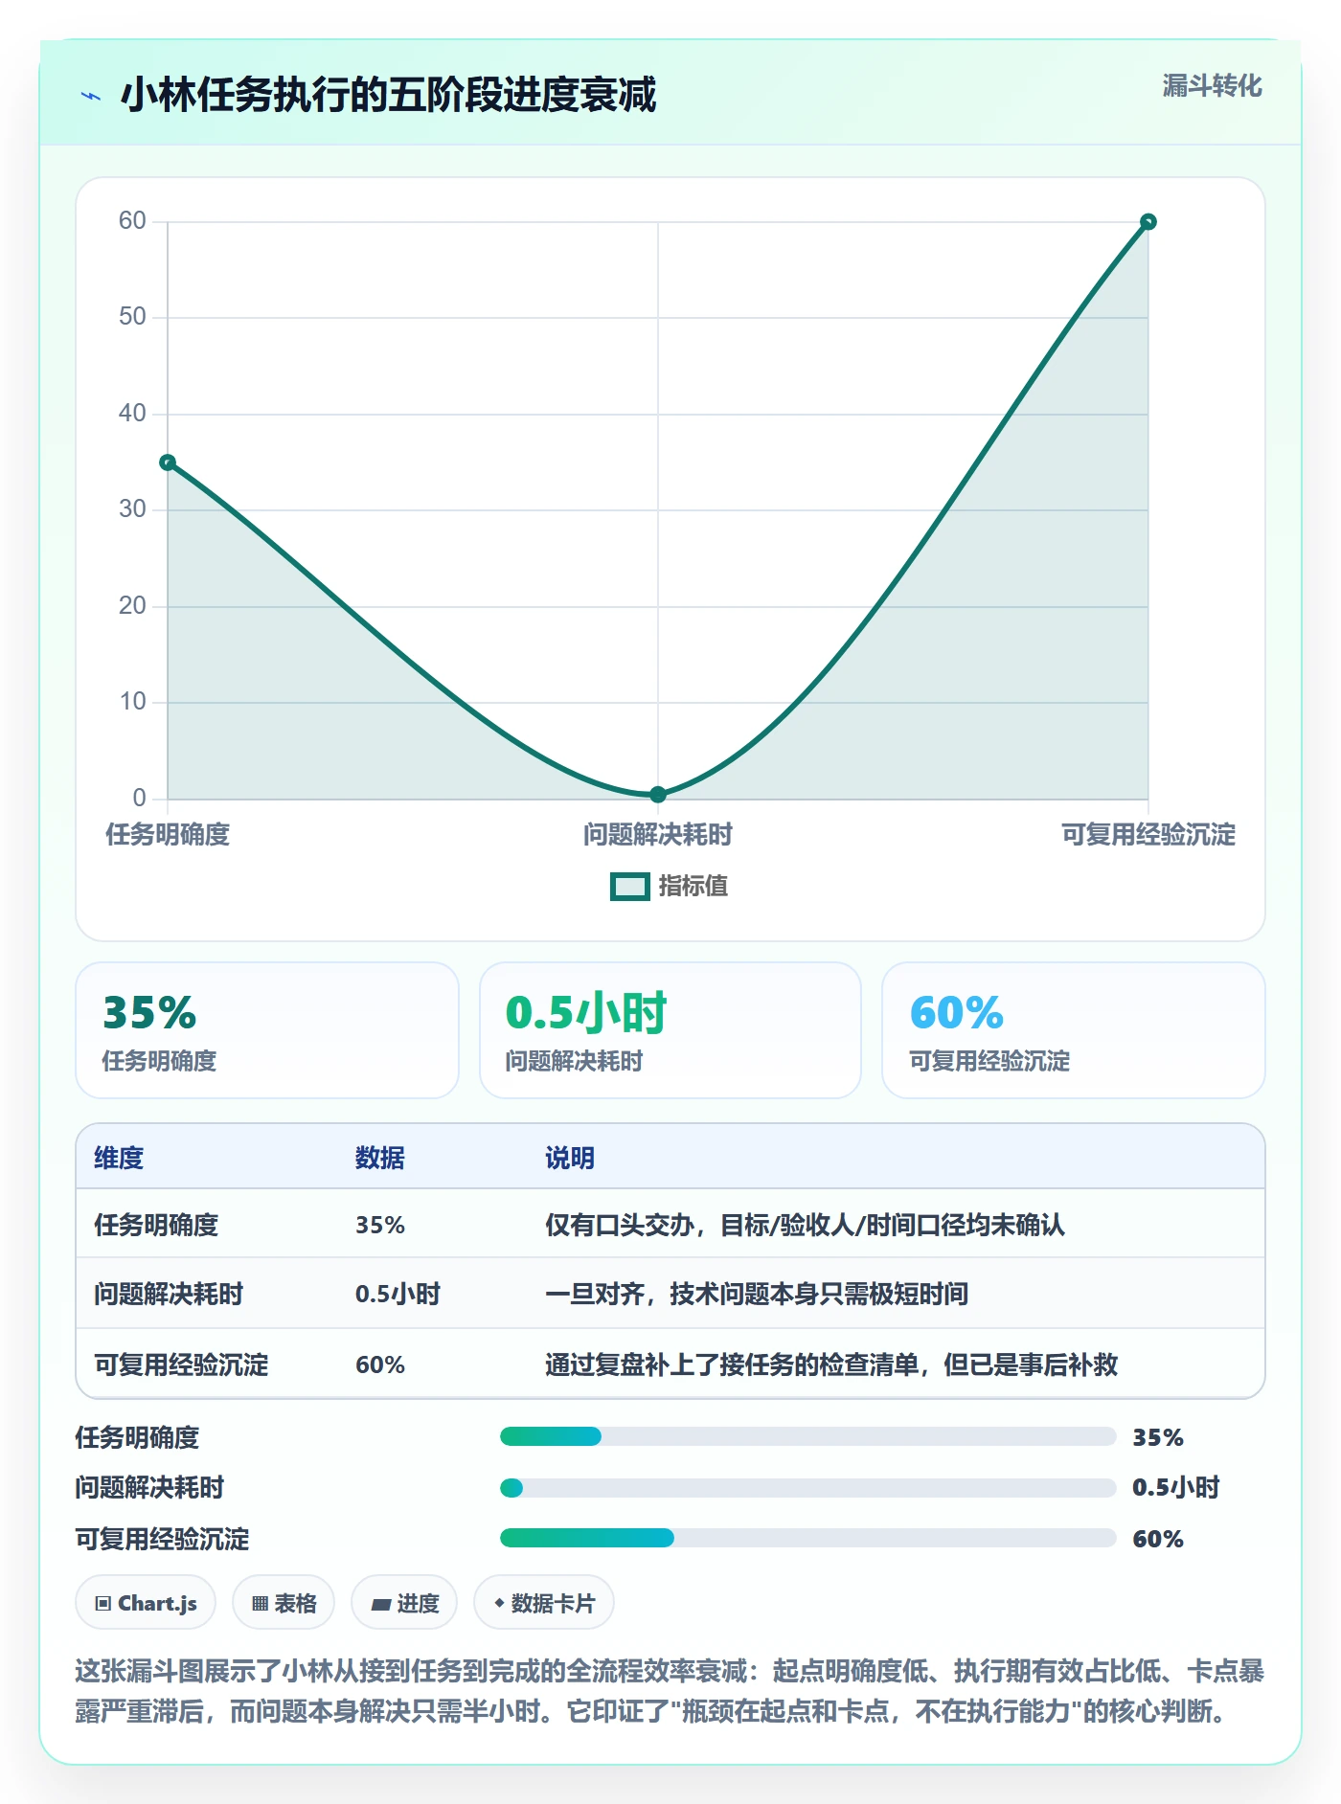
Task: Toggle the 指标值 legend swatch
Action: point(630,887)
